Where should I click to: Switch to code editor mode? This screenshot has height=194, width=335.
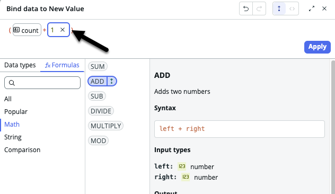(292, 9)
